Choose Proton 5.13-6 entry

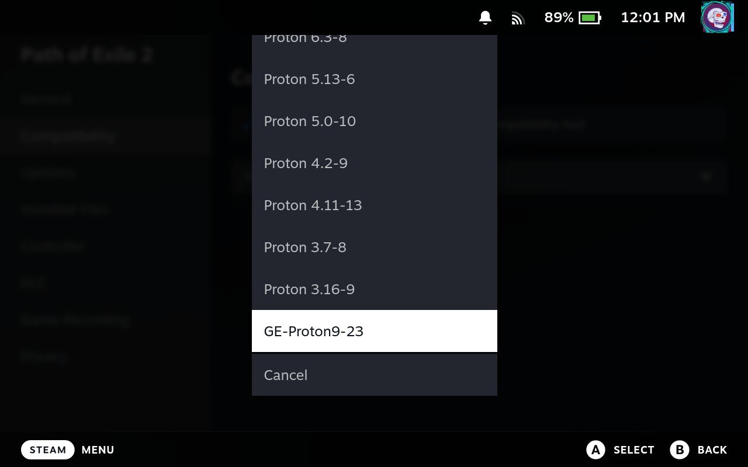click(x=375, y=79)
